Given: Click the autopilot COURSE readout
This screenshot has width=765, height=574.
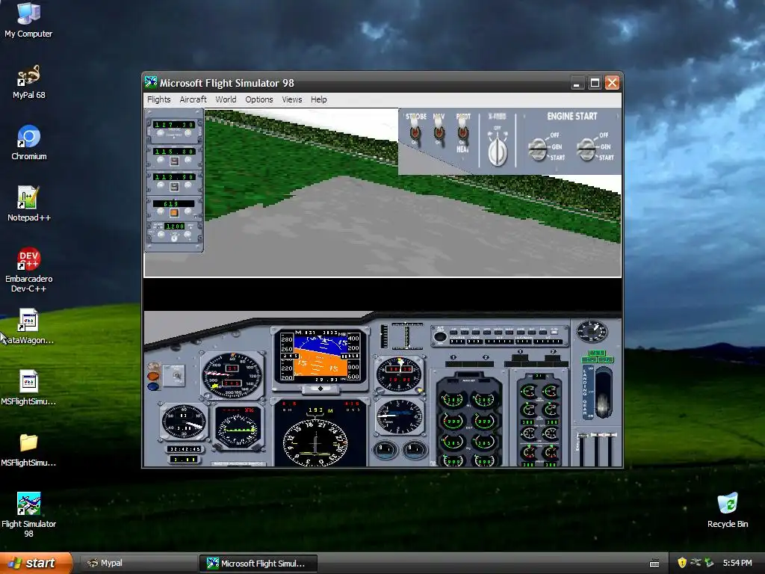Looking at the screenshot, I should (457, 341).
